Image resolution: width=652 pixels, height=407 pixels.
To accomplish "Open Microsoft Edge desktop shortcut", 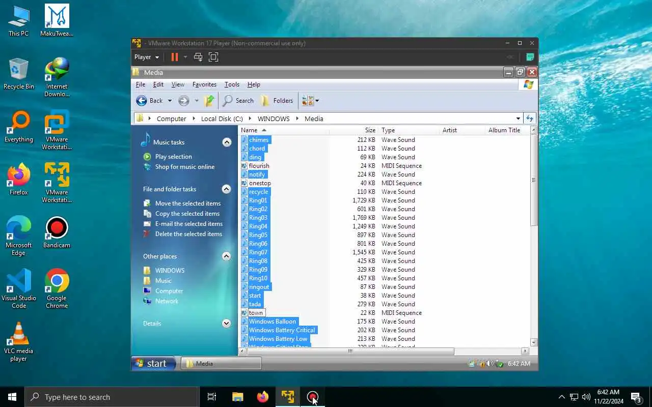I will pos(18,236).
